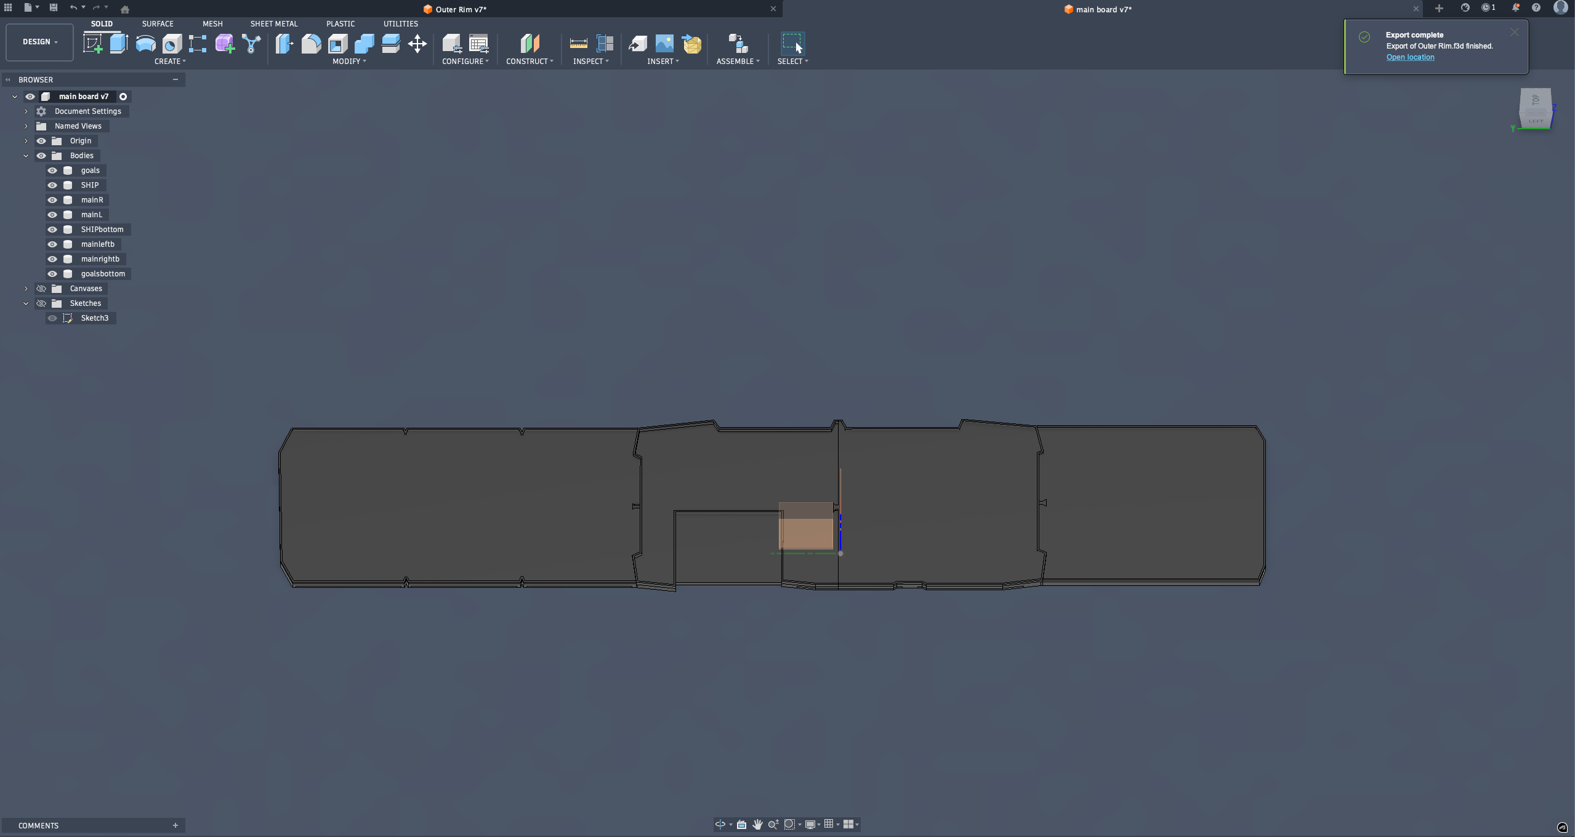Viewport: 1575px width, 837px height.
Task: Open the Change Parameters tool
Action: point(478,44)
